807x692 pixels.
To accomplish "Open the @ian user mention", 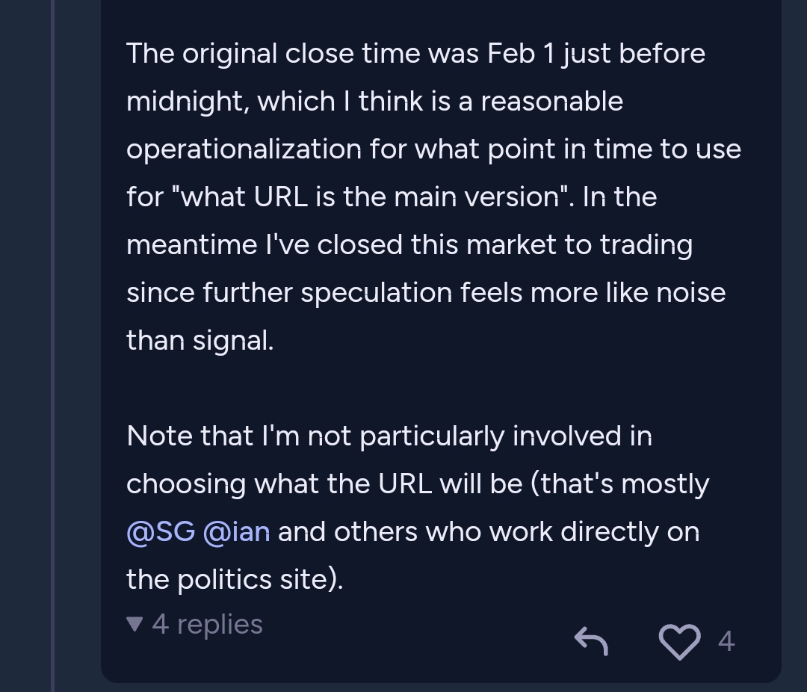I will (x=237, y=531).
